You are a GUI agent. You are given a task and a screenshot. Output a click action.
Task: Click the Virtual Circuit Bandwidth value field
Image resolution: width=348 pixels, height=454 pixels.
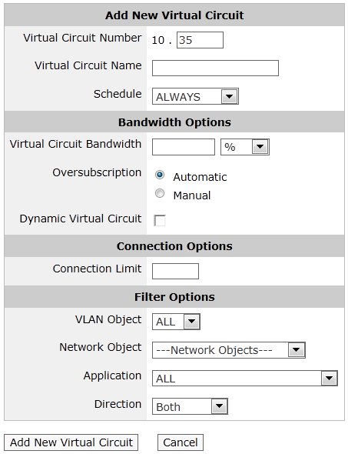click(184, 147)
